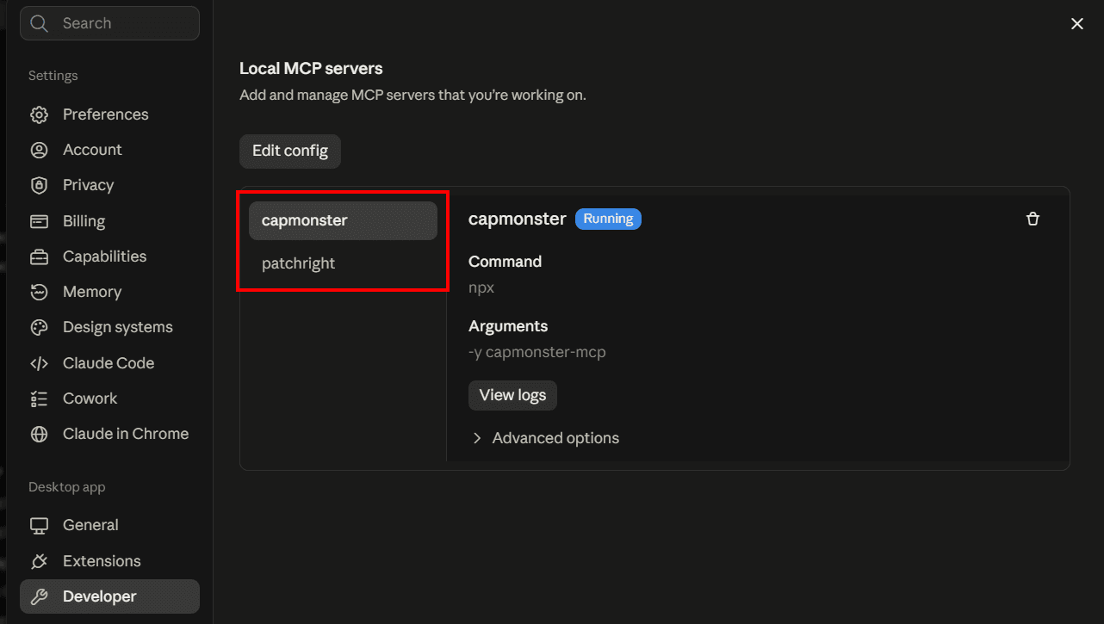Open Claude Code settings
Screen dimensions: 1104x624
tap(109, 363)
